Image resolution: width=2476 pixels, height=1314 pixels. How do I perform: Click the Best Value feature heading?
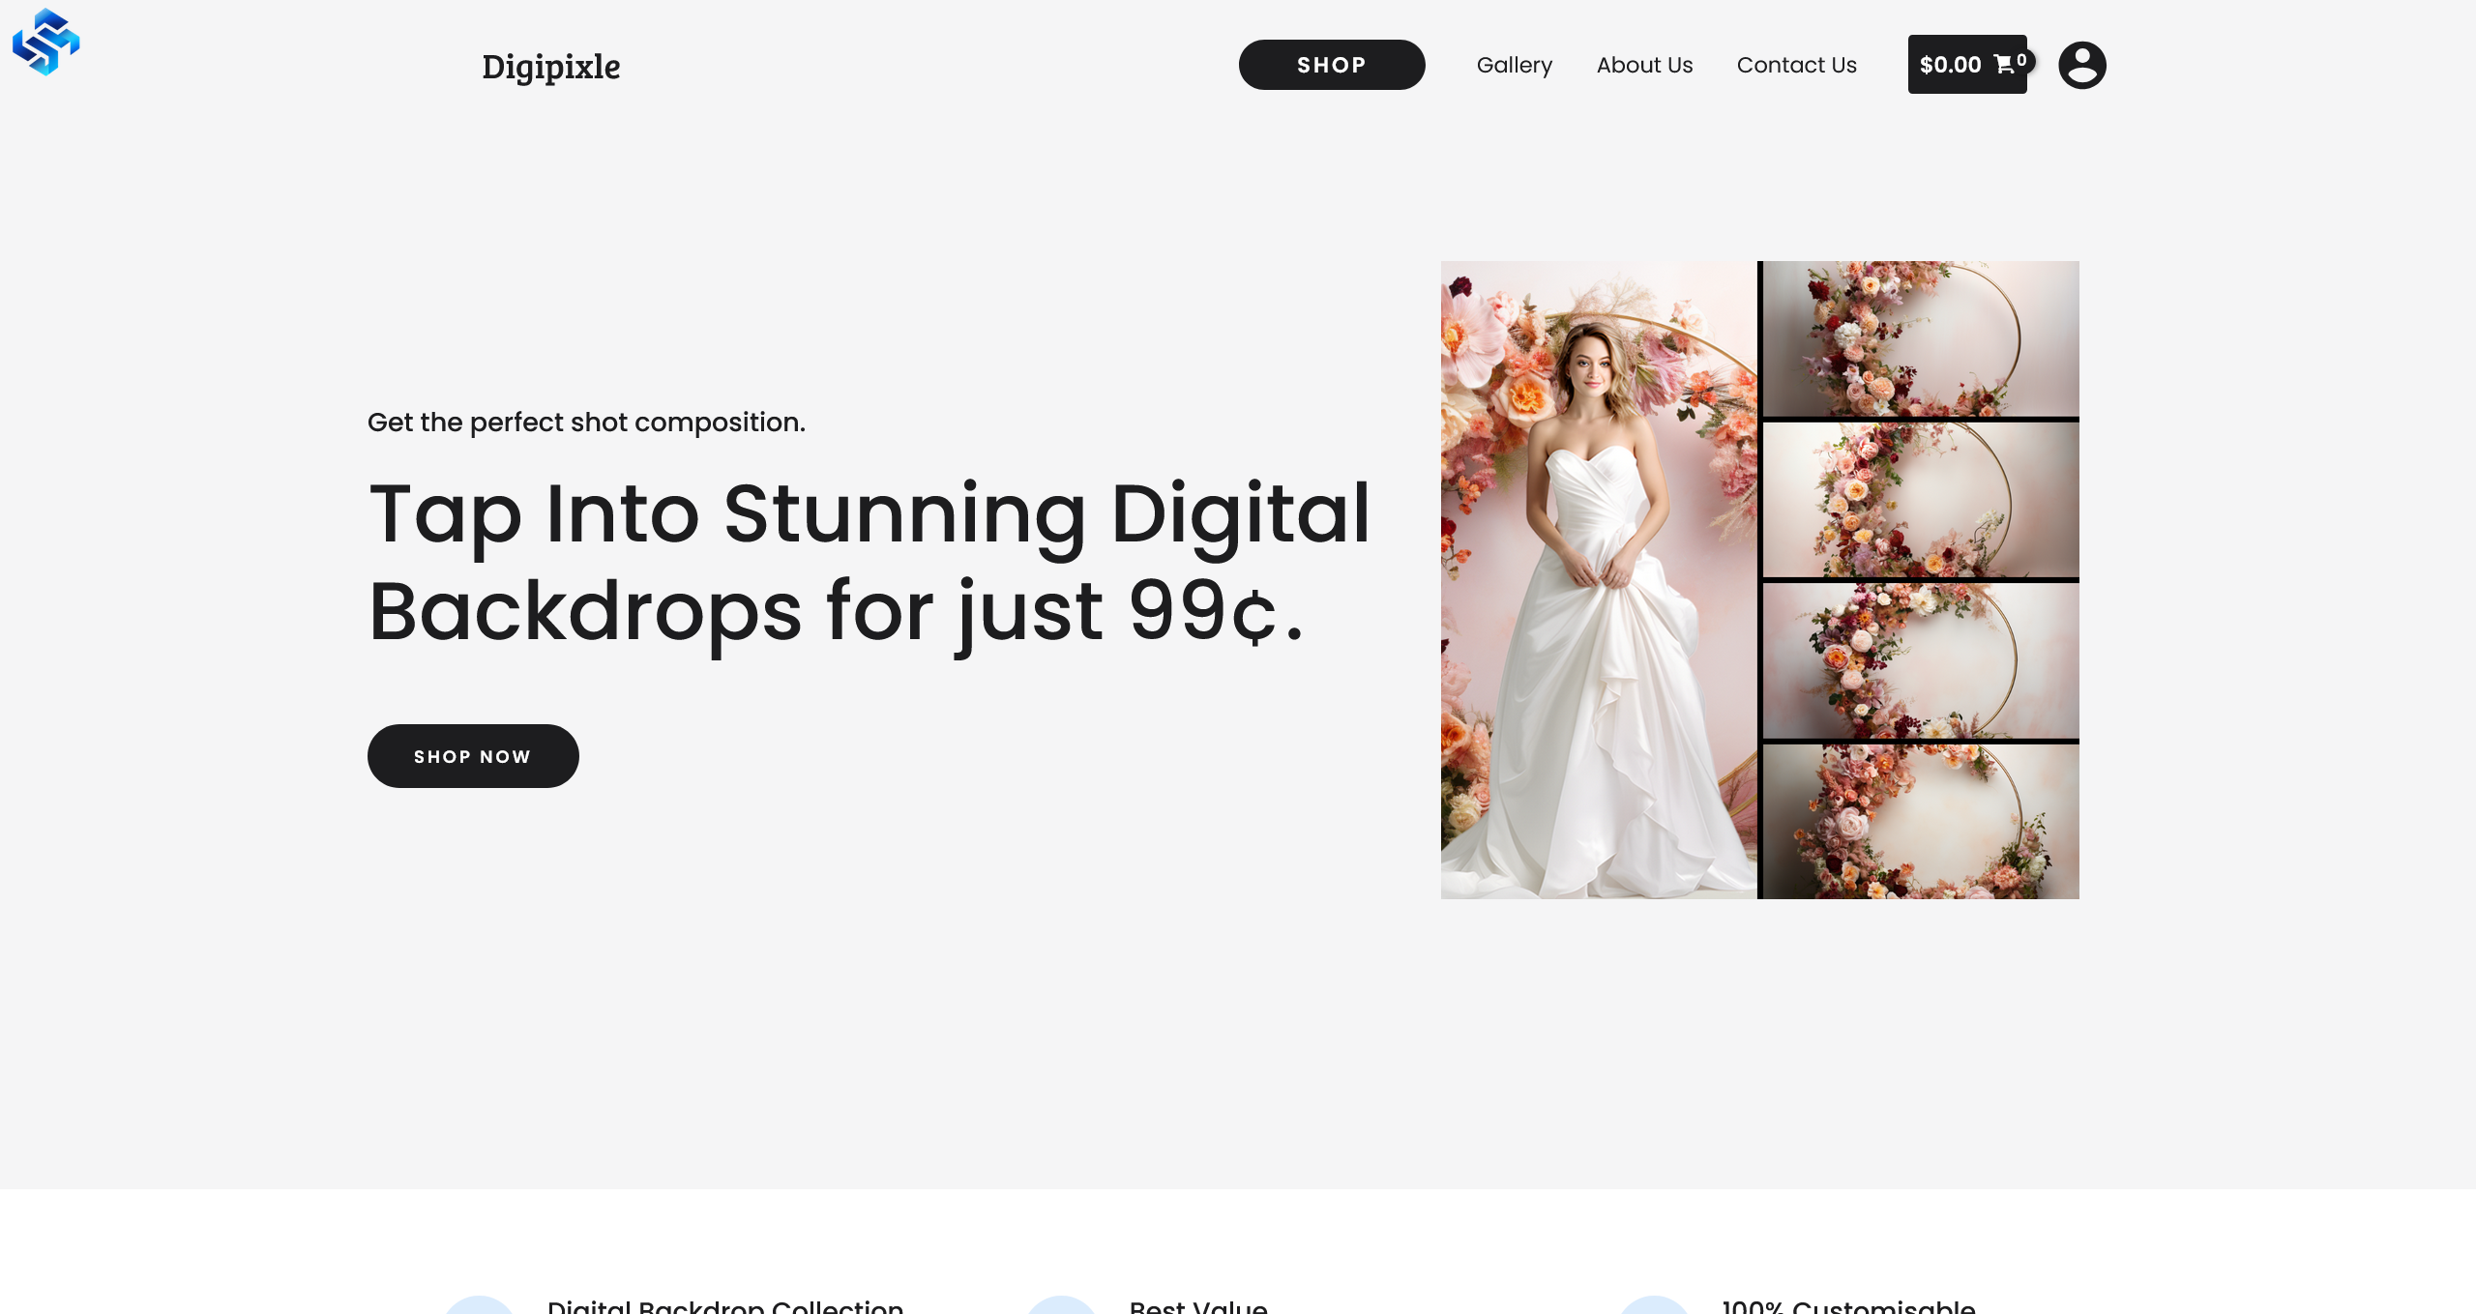[x=1198, y=1306]
